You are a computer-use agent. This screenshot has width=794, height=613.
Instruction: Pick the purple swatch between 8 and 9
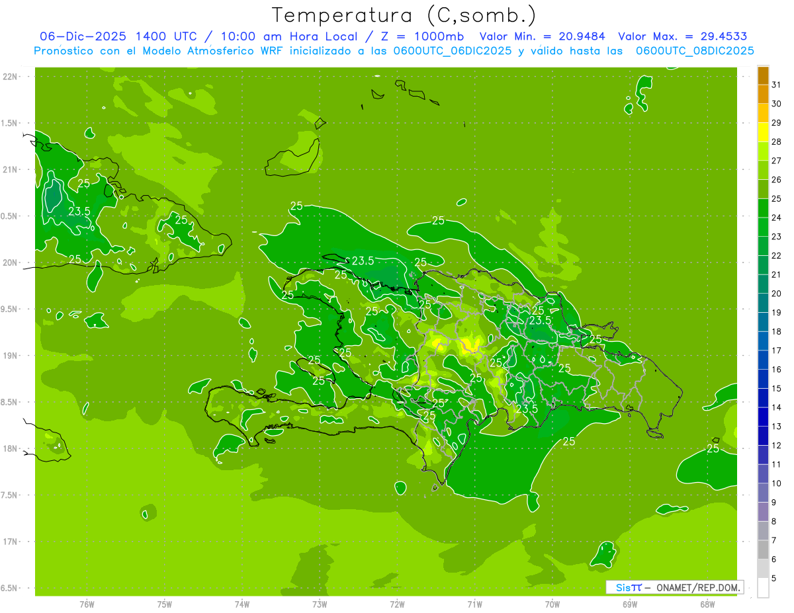tap(763, 512)
